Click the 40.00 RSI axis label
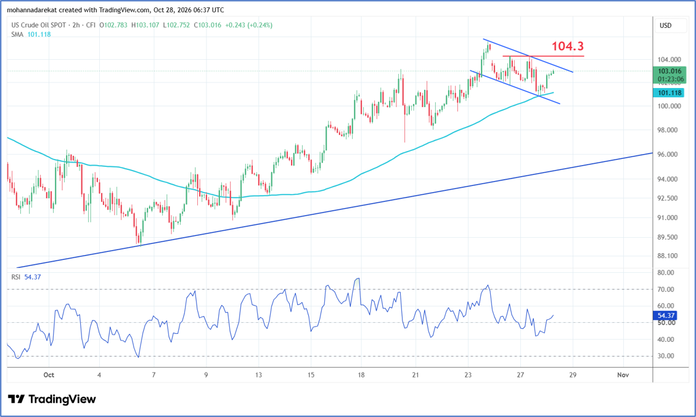The height and width of the screenshot is (417, 696). (x=665, y=339)
